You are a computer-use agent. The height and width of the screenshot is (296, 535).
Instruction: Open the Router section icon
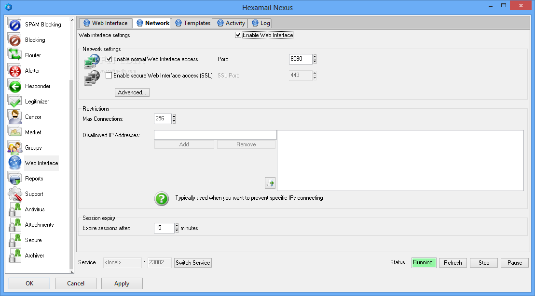(x=14, y=55)
